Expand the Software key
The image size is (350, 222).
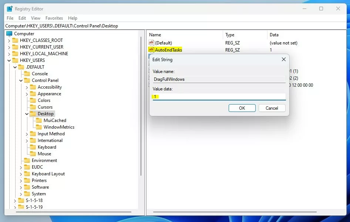click(x=21, y=188)
